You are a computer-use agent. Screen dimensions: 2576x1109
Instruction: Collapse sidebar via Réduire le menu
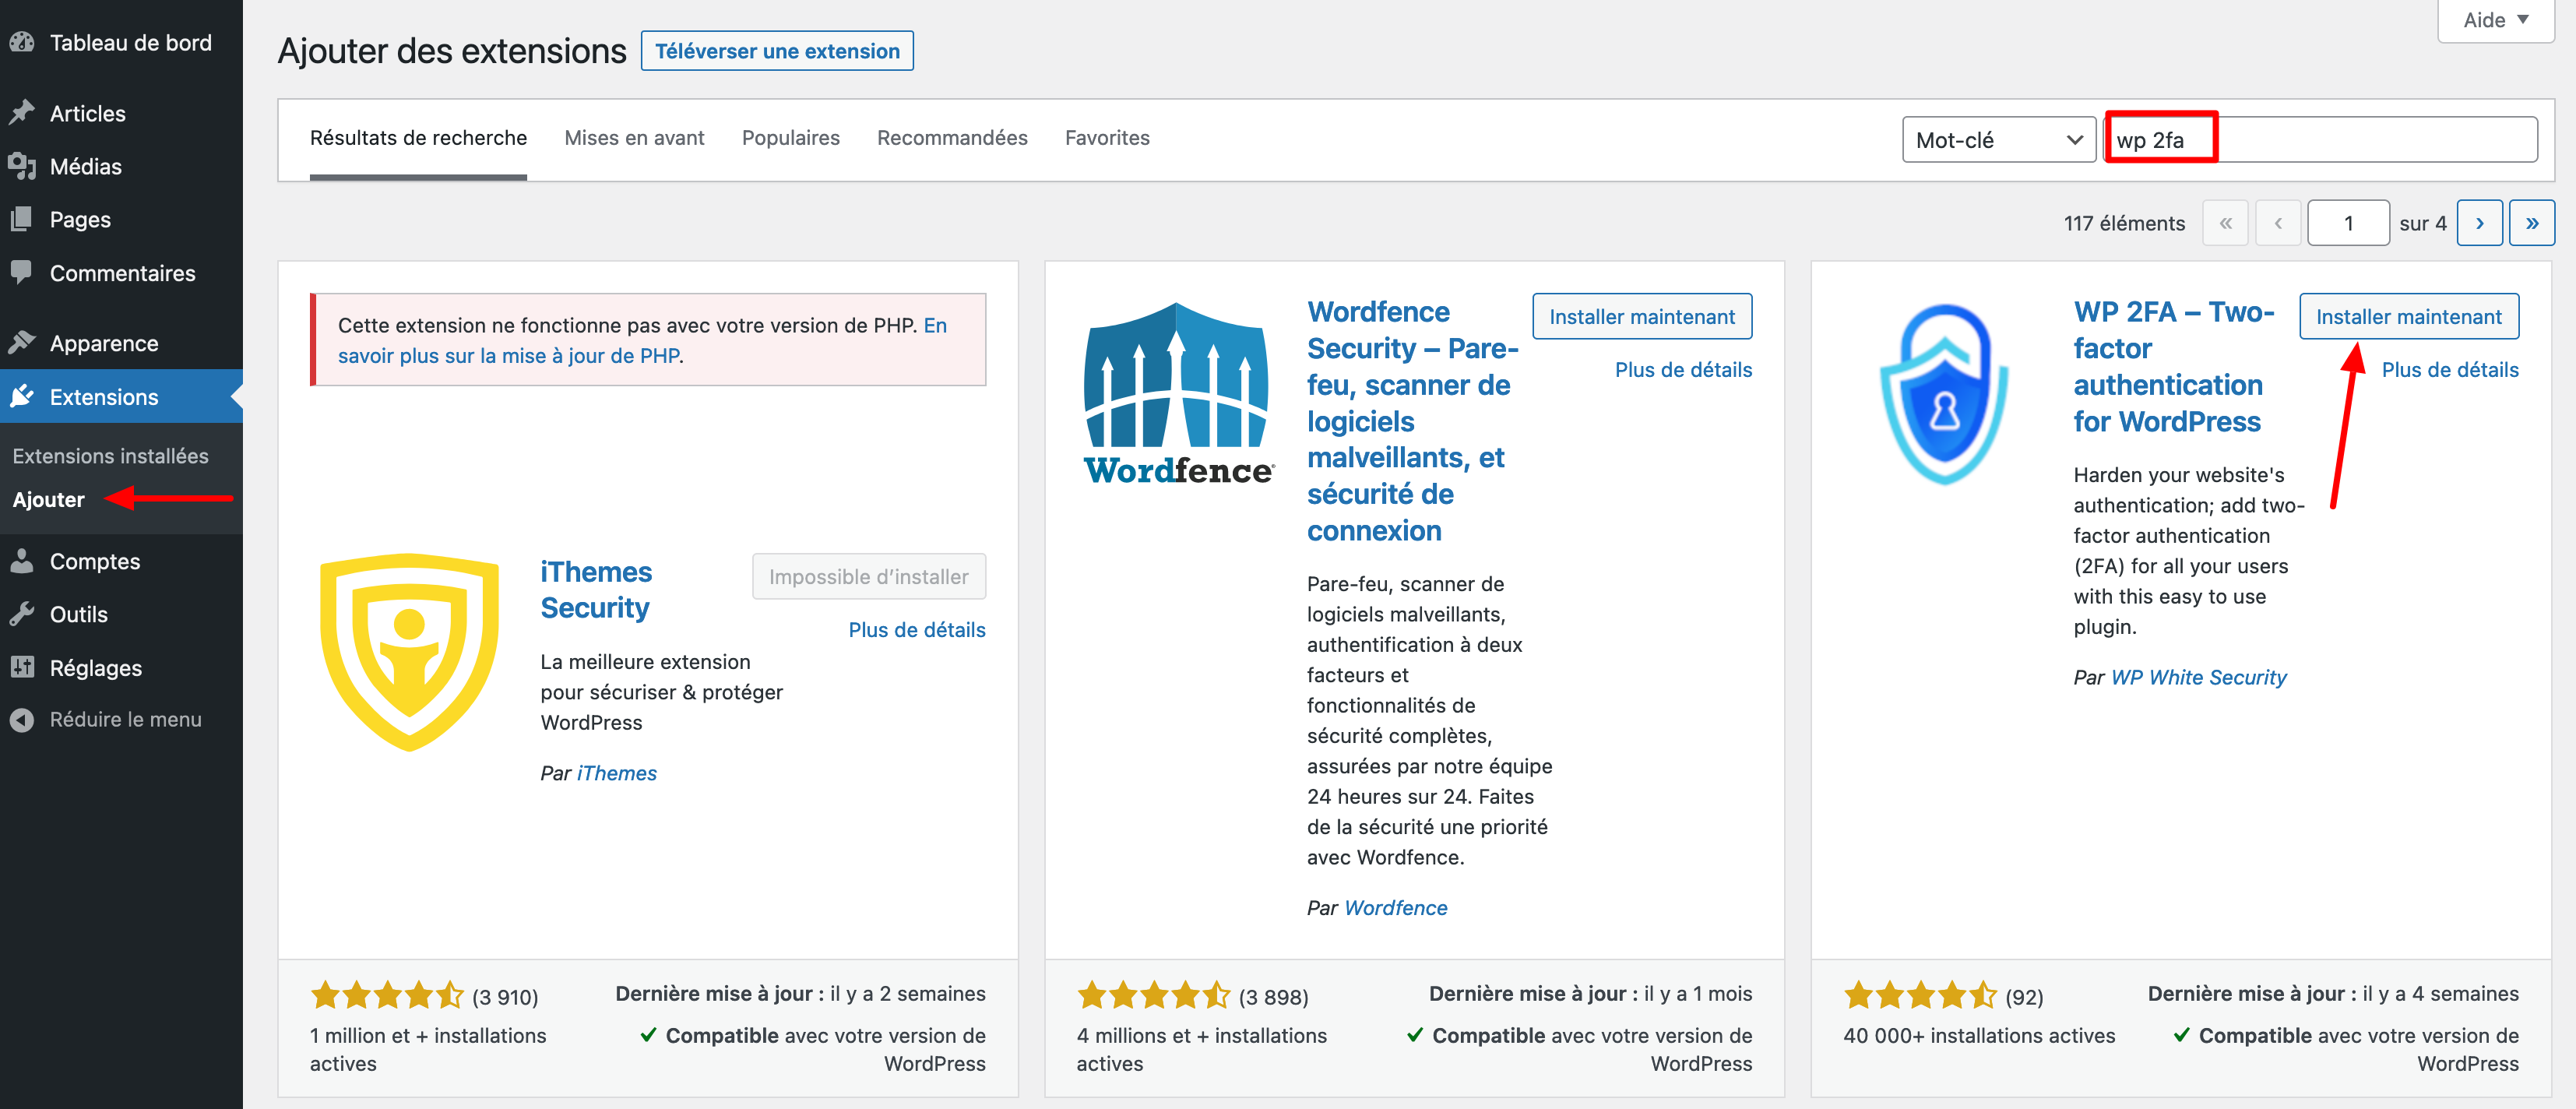(x=121, y=719)
